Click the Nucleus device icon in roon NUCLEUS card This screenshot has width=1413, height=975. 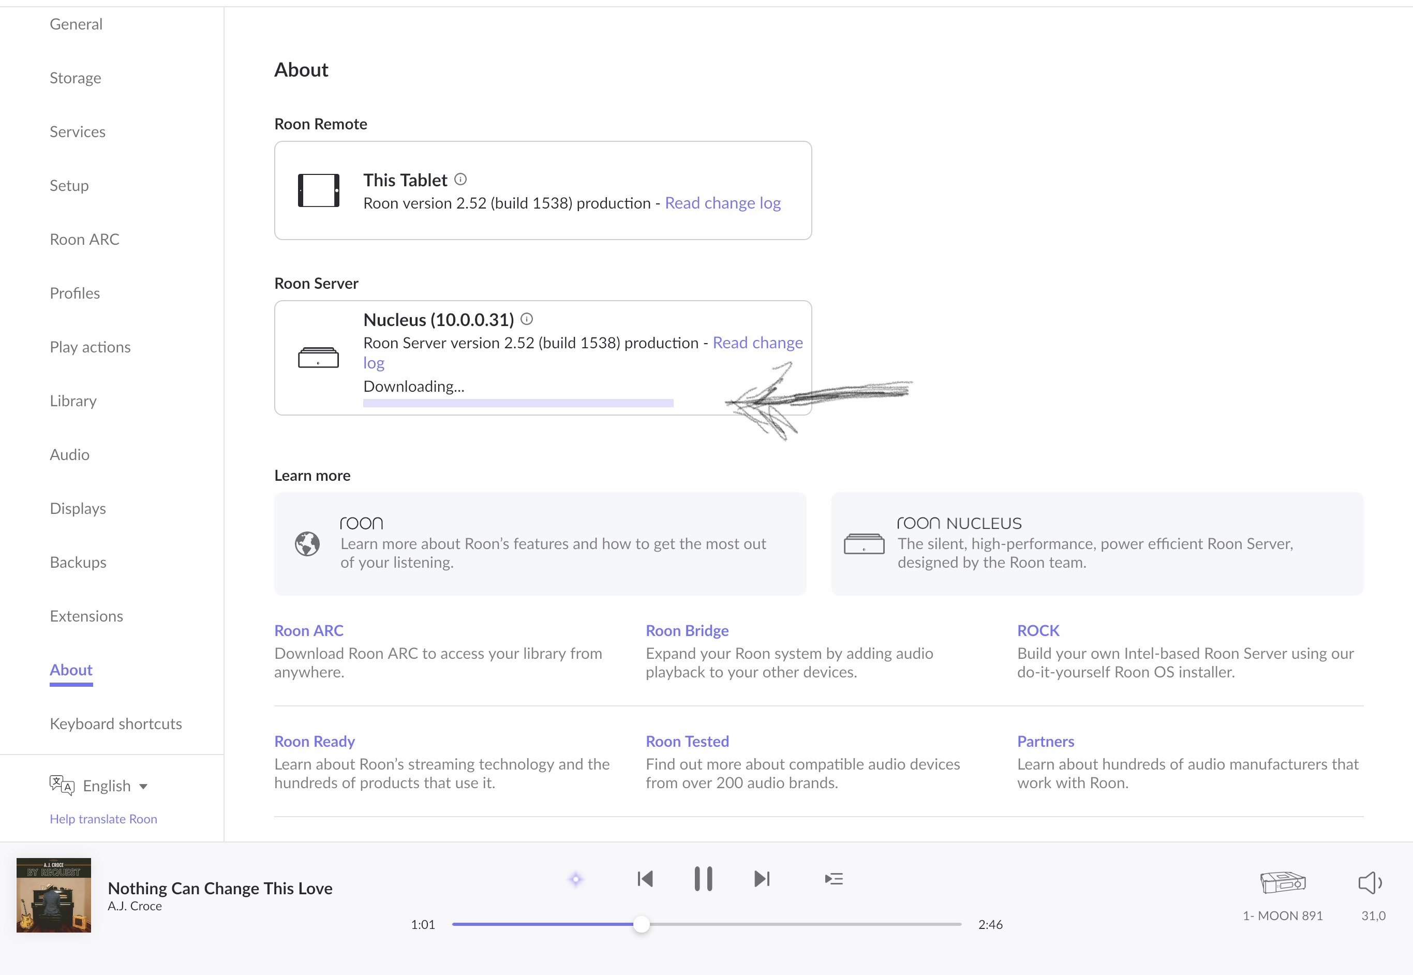point(864,544)
